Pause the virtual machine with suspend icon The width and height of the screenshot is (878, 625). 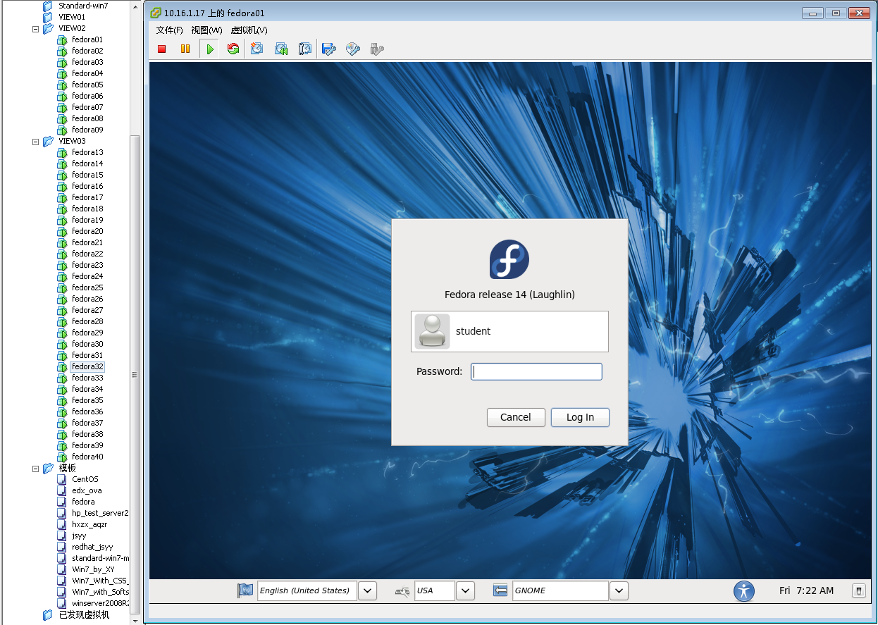(x=185, y=49)
